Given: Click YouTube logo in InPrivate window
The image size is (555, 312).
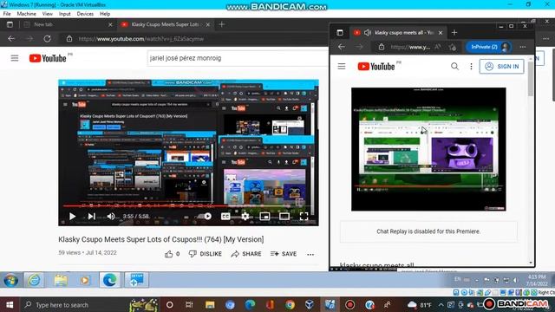Looking at the screenshot, I should tap(376, 66).
